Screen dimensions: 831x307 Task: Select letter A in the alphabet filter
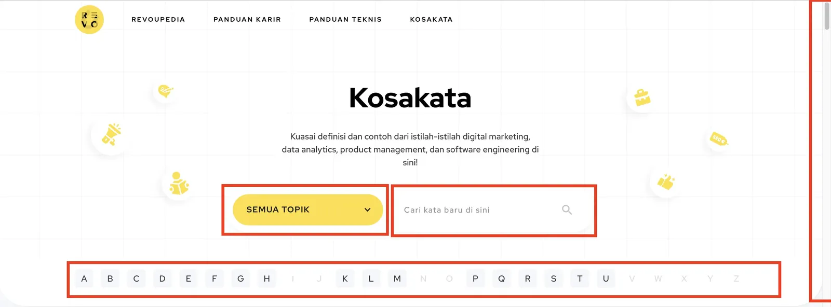pyautogui.click(x=84, y=278)
